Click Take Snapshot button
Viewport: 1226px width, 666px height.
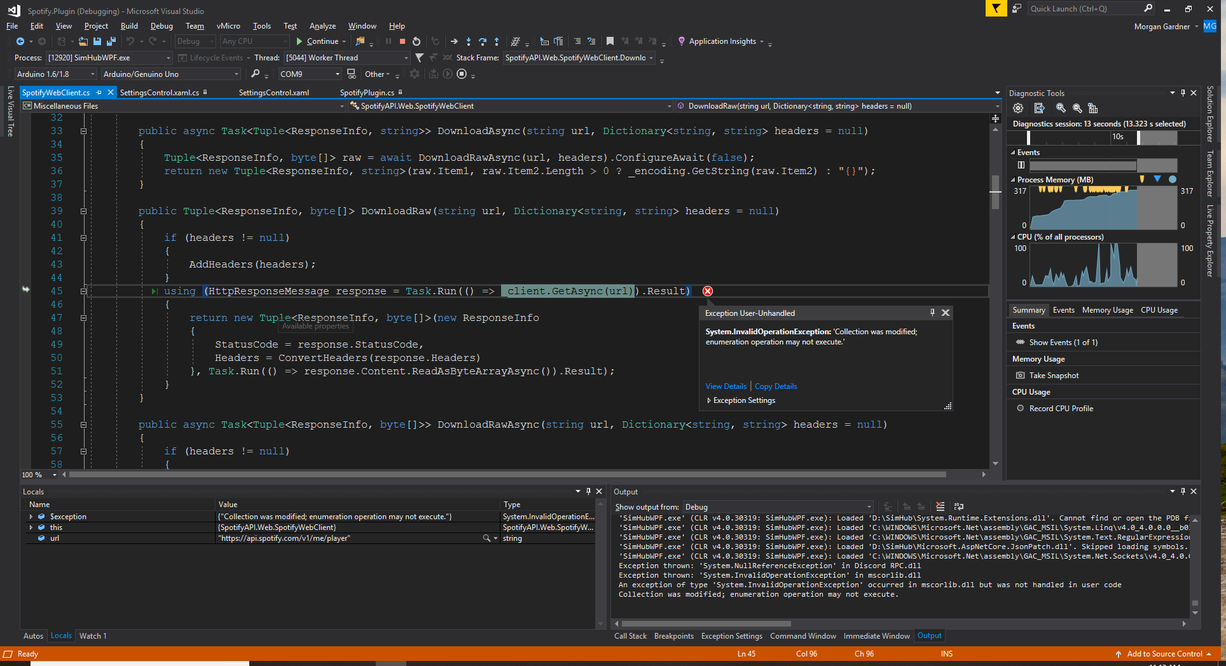click(x=1047, y=376)
